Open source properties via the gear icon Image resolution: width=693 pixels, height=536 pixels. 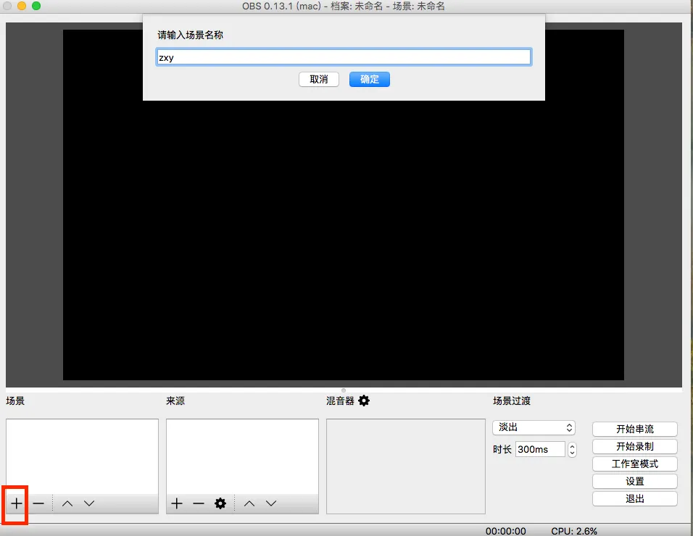click(x=220, y=503)
